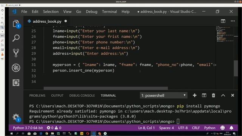This screenshot has width=242, height=136.
Task: Switch to the OUTPUT panel tab
Action: 57,96
